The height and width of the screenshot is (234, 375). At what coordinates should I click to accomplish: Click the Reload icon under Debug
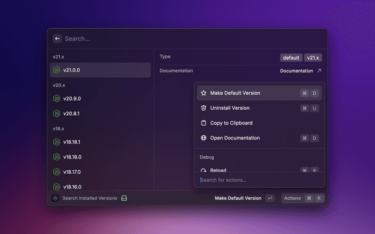(203, 170)
